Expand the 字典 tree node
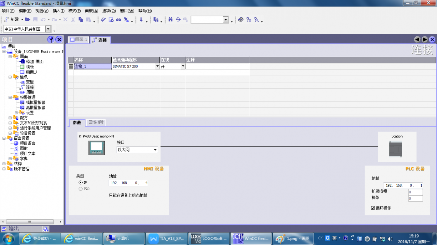Screen dimensions: 437x245 click(x=10, y=159)
